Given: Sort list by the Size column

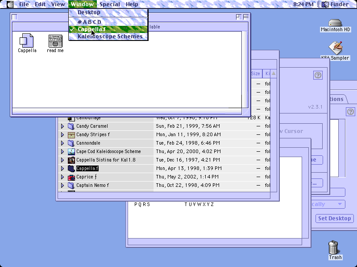Looking at the screenshot, I should [x=256, y=73].
